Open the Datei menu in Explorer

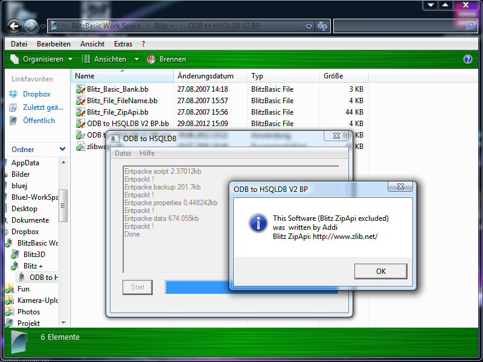point(19,44)
